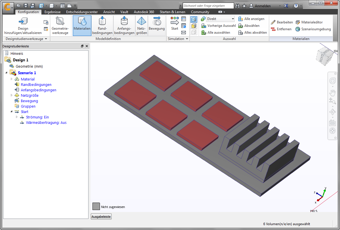Expand the Netzgröße tree node

pos(12,95)
